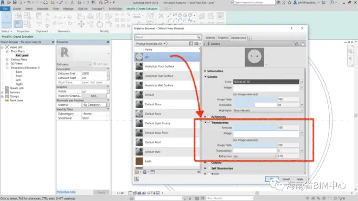This screenshot has width=358, height=201.
Task: Click the library panel toggle icon
Action: pyautogui.click(x=191, y=43)
